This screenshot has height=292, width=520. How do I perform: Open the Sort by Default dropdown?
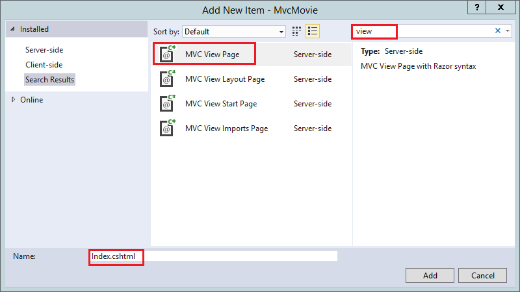point(234,31)
